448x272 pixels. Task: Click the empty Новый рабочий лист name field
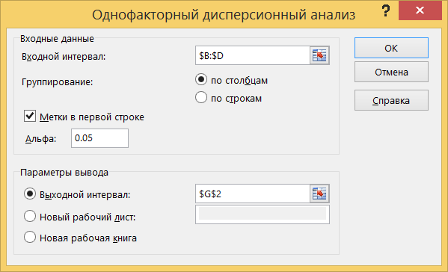(x=263, y=214)
